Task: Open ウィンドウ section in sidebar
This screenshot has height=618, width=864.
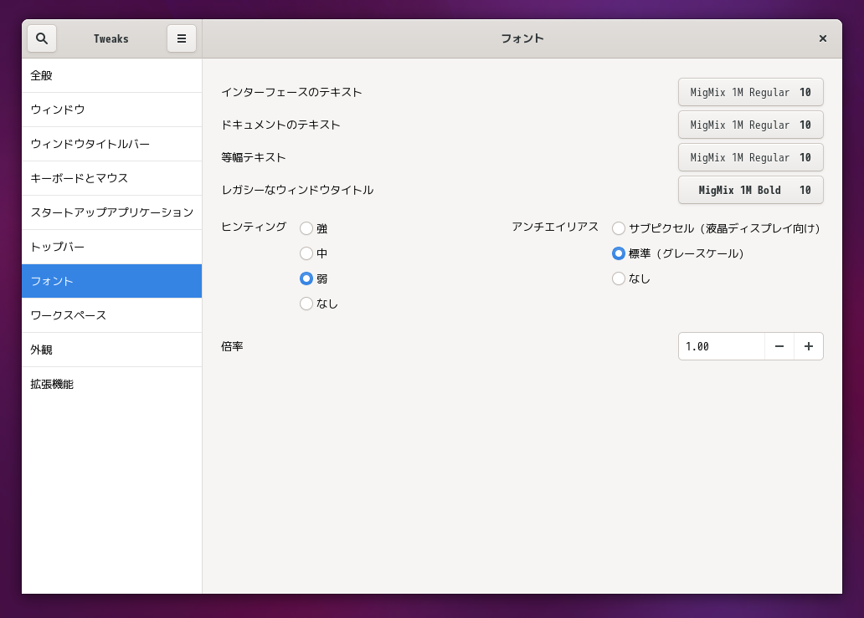Action: click(x=112, y=110)
